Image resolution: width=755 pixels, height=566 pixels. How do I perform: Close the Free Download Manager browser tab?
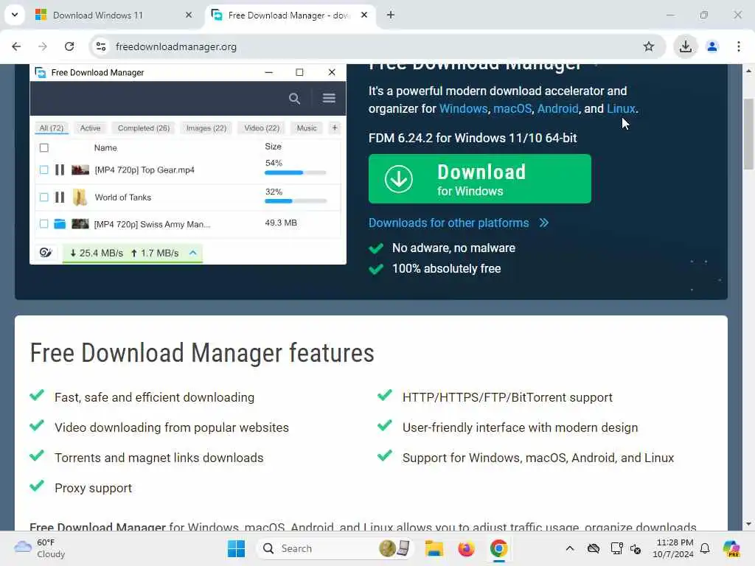pyautogui.click(x=364, y=15)
